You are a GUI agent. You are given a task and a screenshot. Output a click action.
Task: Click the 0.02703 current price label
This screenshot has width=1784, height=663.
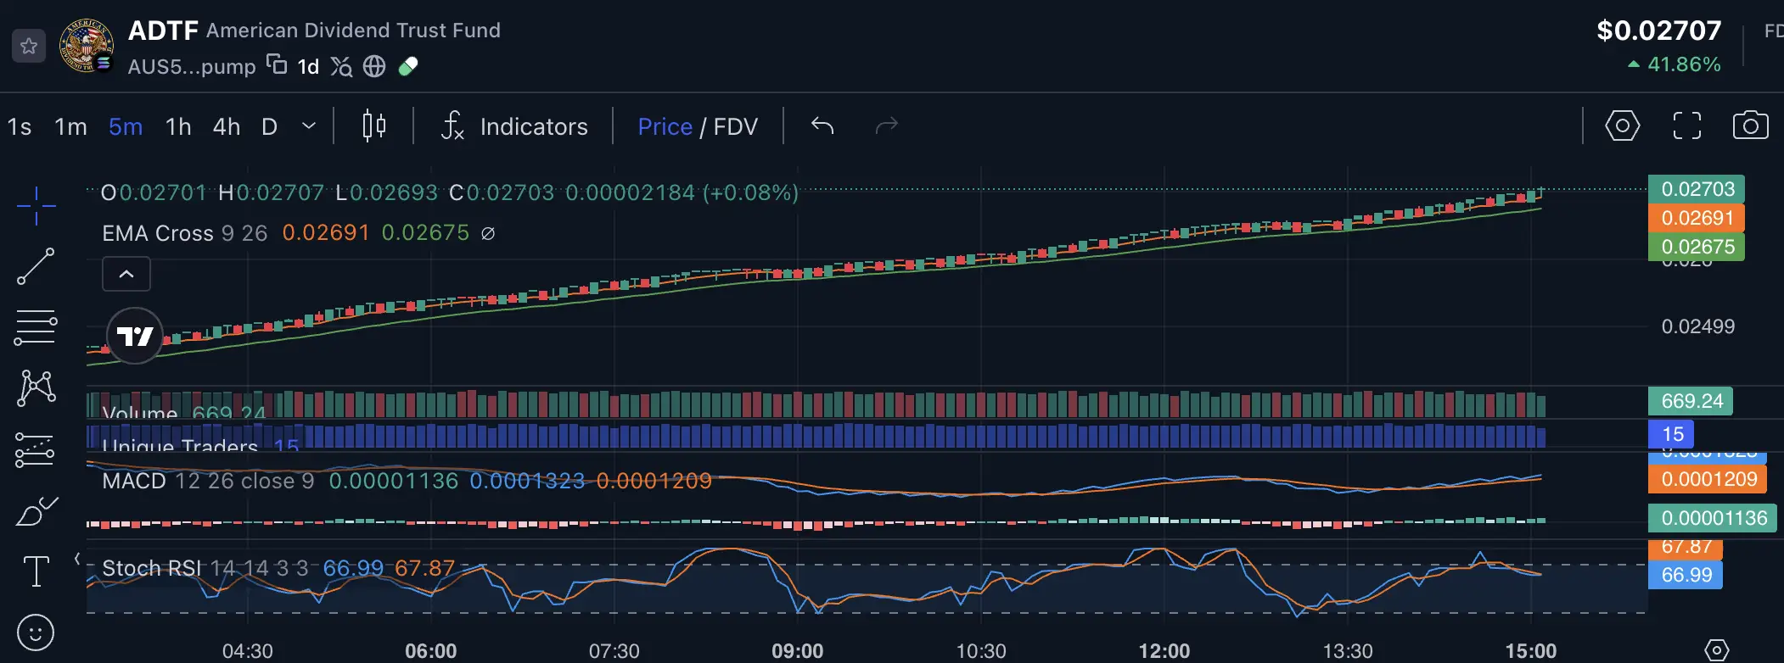[1697, 189]
